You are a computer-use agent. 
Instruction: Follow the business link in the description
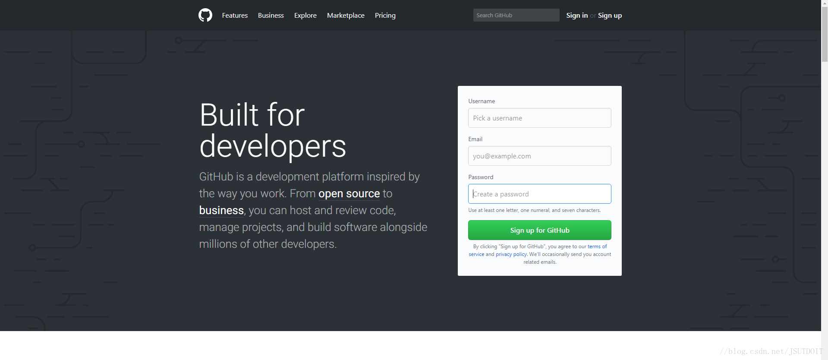click(x=221, y=211)
